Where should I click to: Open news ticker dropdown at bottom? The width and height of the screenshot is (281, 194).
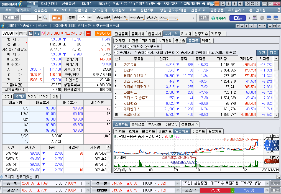pyautogui.click(x=267, y=183)
